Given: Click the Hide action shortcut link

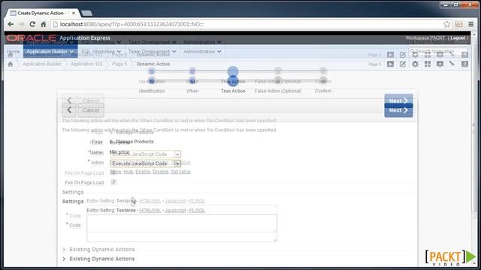Looking at the screenshot, I should coord(129,172).
